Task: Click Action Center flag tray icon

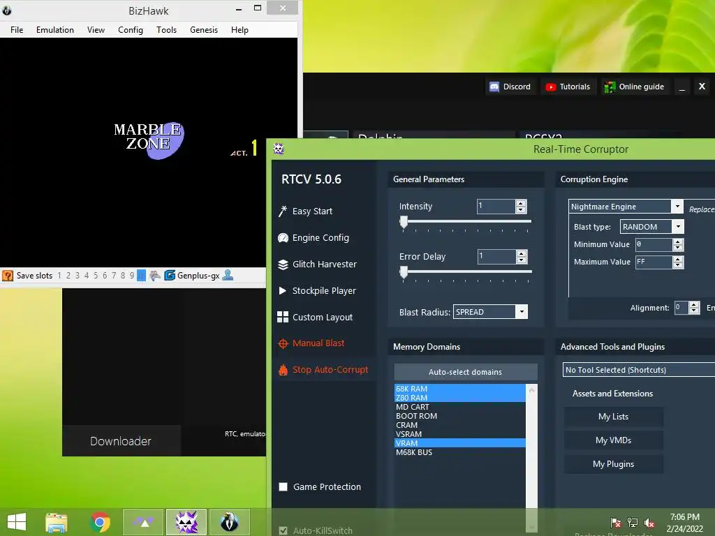Action: [616, 523]
